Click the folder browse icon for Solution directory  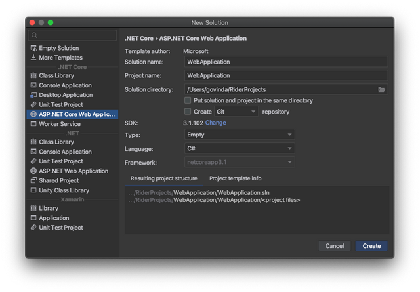point(381,89)
